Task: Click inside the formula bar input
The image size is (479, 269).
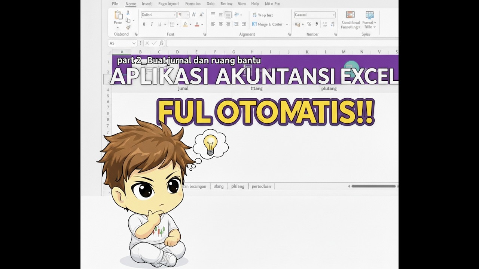Action: pos(282,43)
